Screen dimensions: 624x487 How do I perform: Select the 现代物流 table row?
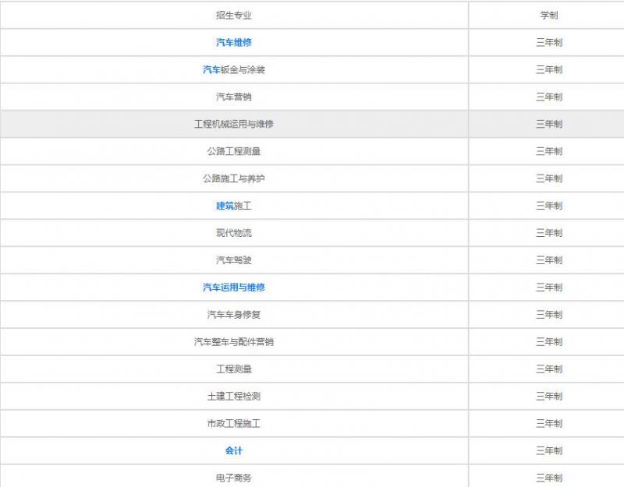click(232, 231)
